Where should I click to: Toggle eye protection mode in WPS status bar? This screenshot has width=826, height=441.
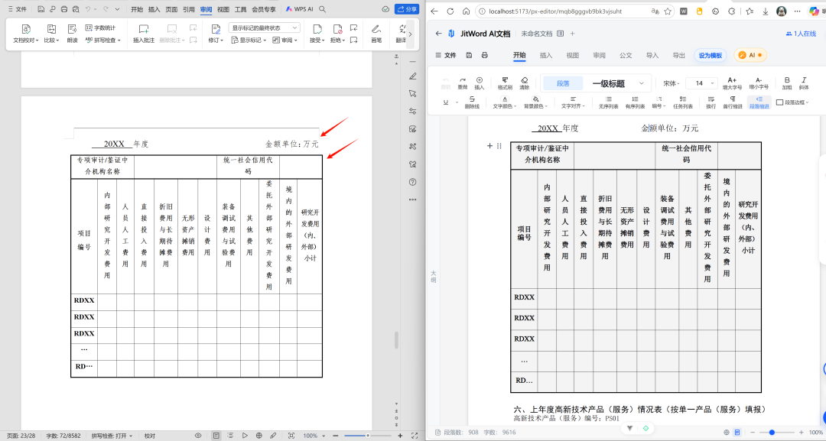click(x=198, y=436)
